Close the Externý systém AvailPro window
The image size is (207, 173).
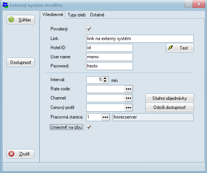199,4
